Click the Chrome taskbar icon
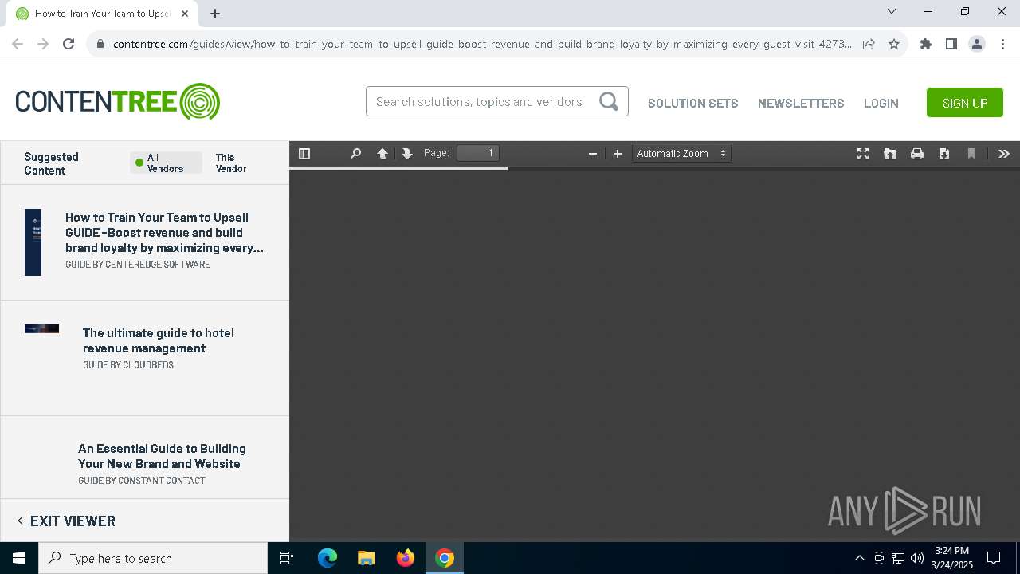Screen dimensions: 1020x574 pos(445,558)
